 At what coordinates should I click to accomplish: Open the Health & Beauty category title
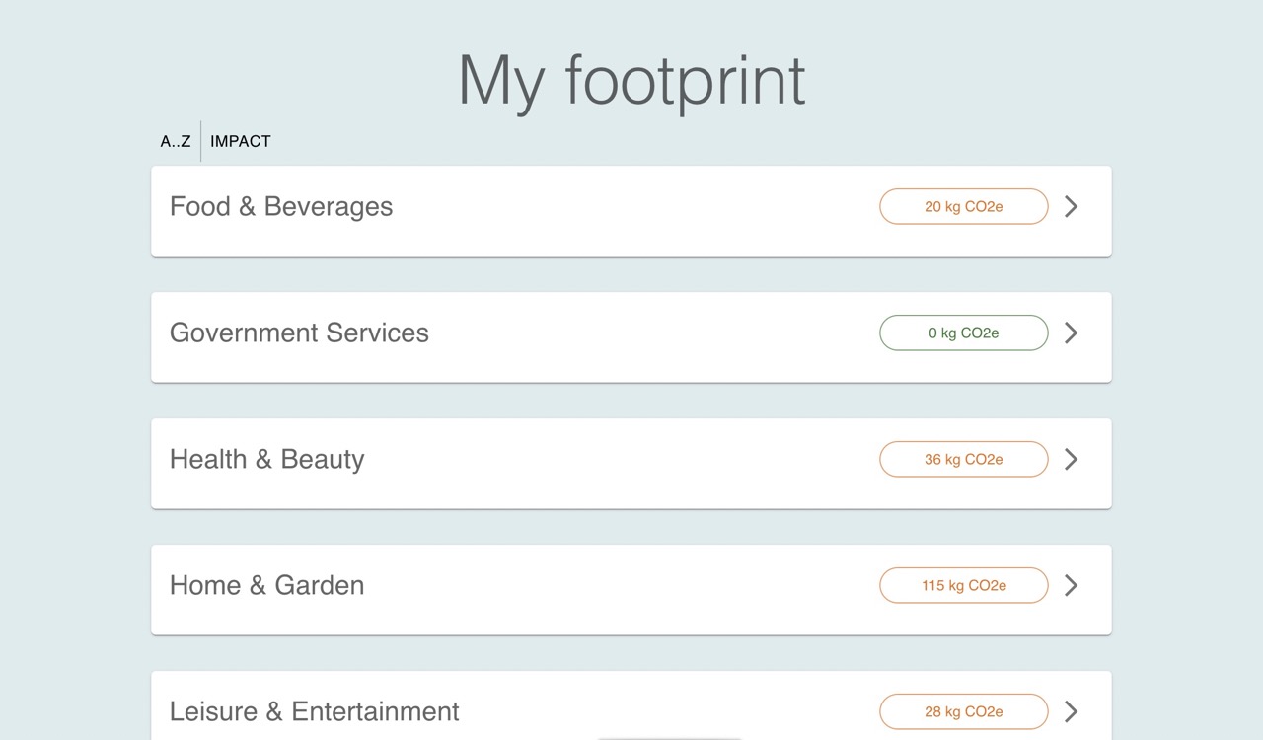(x=267, y=460)
